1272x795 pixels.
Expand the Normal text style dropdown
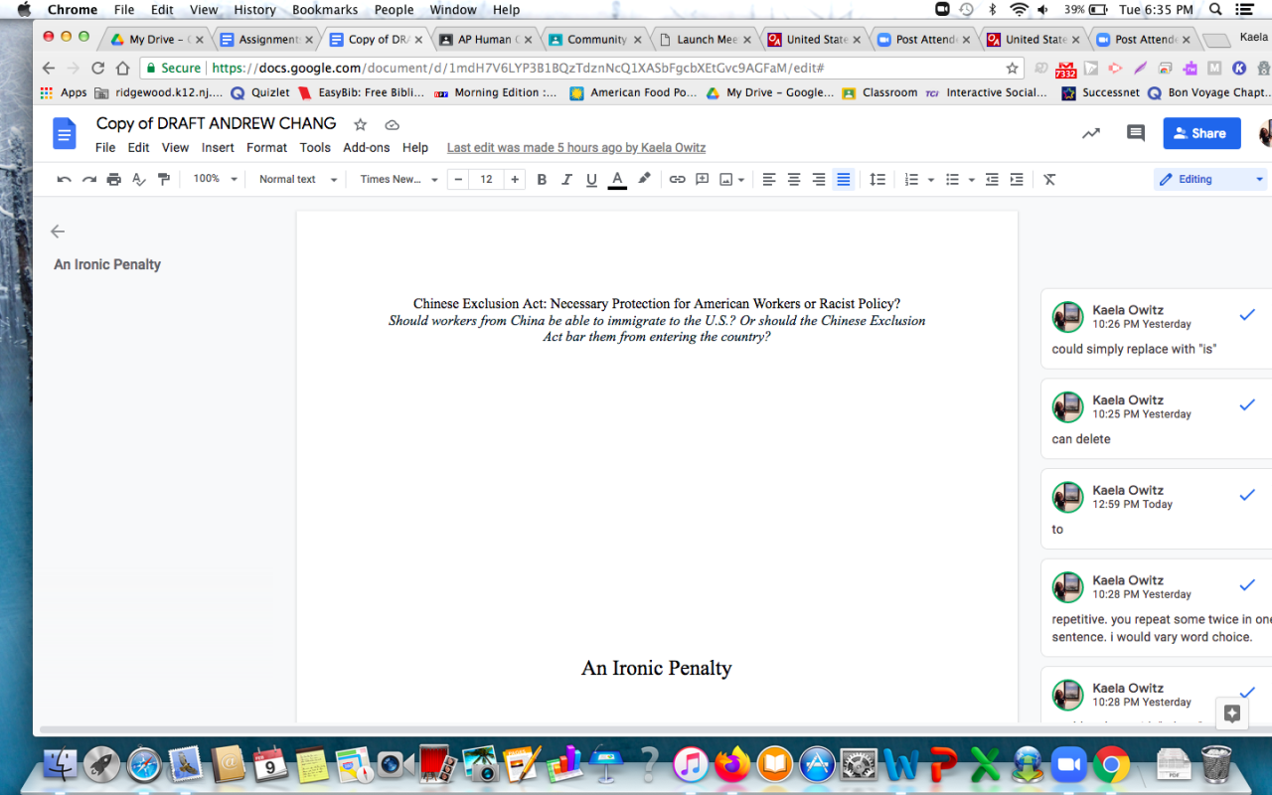[x=297, y=180]
